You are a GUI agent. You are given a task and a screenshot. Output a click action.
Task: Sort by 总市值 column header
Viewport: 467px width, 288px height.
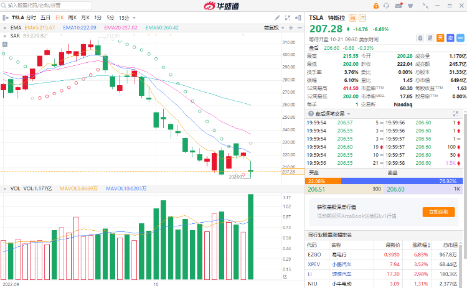click(x=450, y=245)
